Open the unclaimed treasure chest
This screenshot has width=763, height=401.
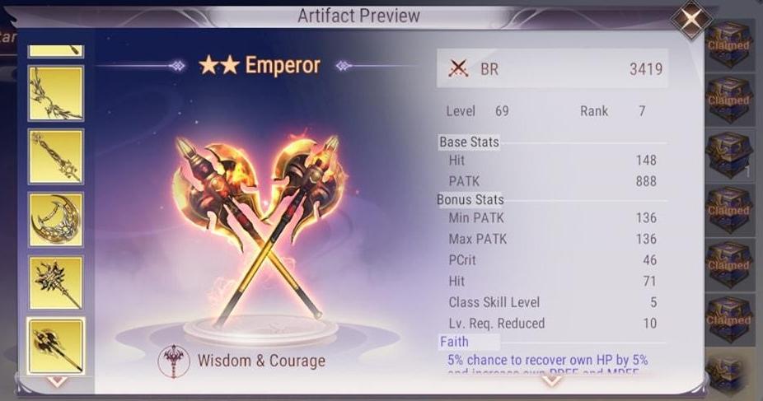[x=728, y=156]
